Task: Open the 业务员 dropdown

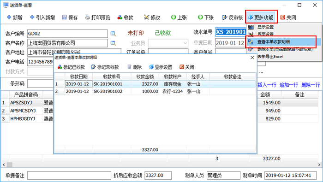Action: [185, 43]
